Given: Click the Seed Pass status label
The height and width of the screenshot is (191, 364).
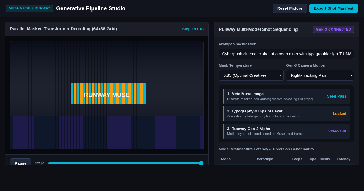Looking at the screenshot, I should pos(337,96).
